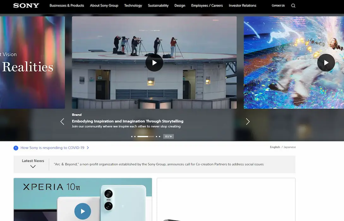344x221 pixels.
Task: Click the Sony logo
Action: pyautogui.click(x=26, y=5)
